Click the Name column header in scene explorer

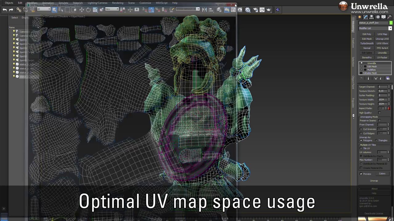click(x=12, y=28)
